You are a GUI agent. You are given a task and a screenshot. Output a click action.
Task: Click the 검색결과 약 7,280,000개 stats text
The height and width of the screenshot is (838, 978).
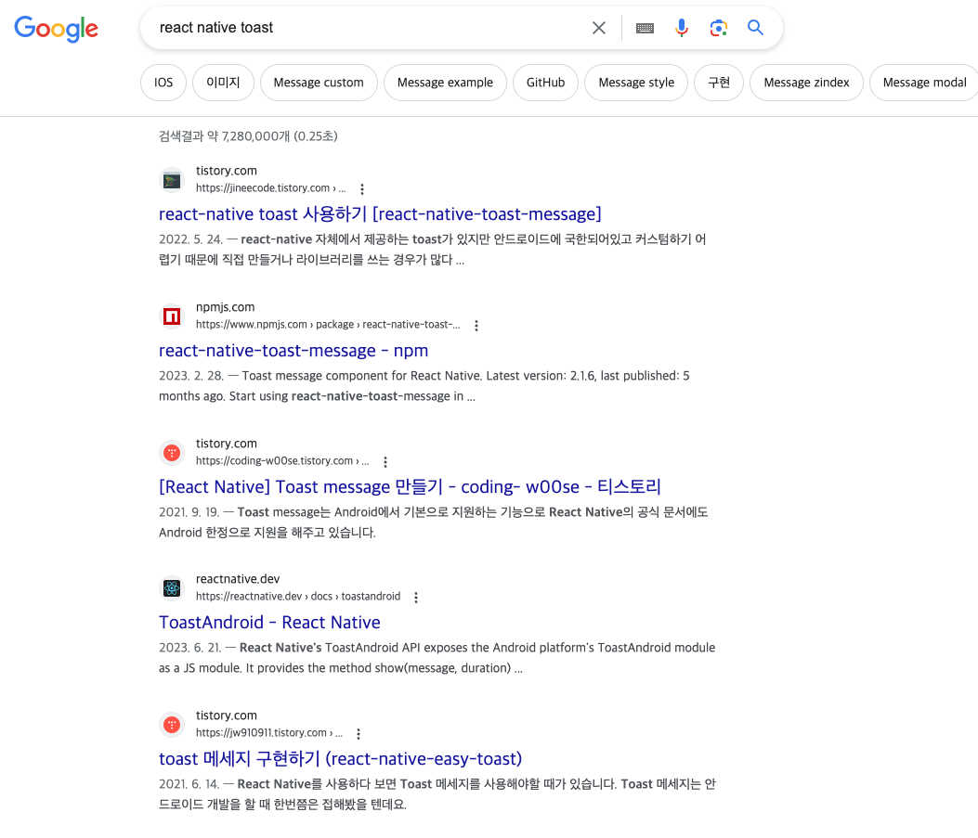coord(248,135)
